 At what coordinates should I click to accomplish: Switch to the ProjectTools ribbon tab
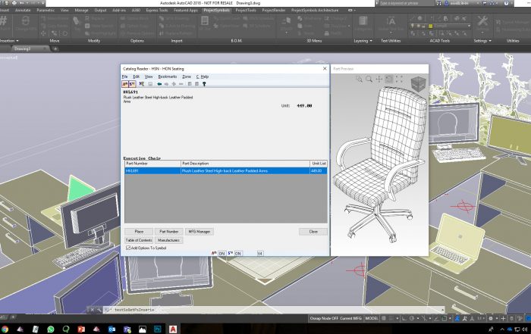pyautogui.click(x=247, y=10)
